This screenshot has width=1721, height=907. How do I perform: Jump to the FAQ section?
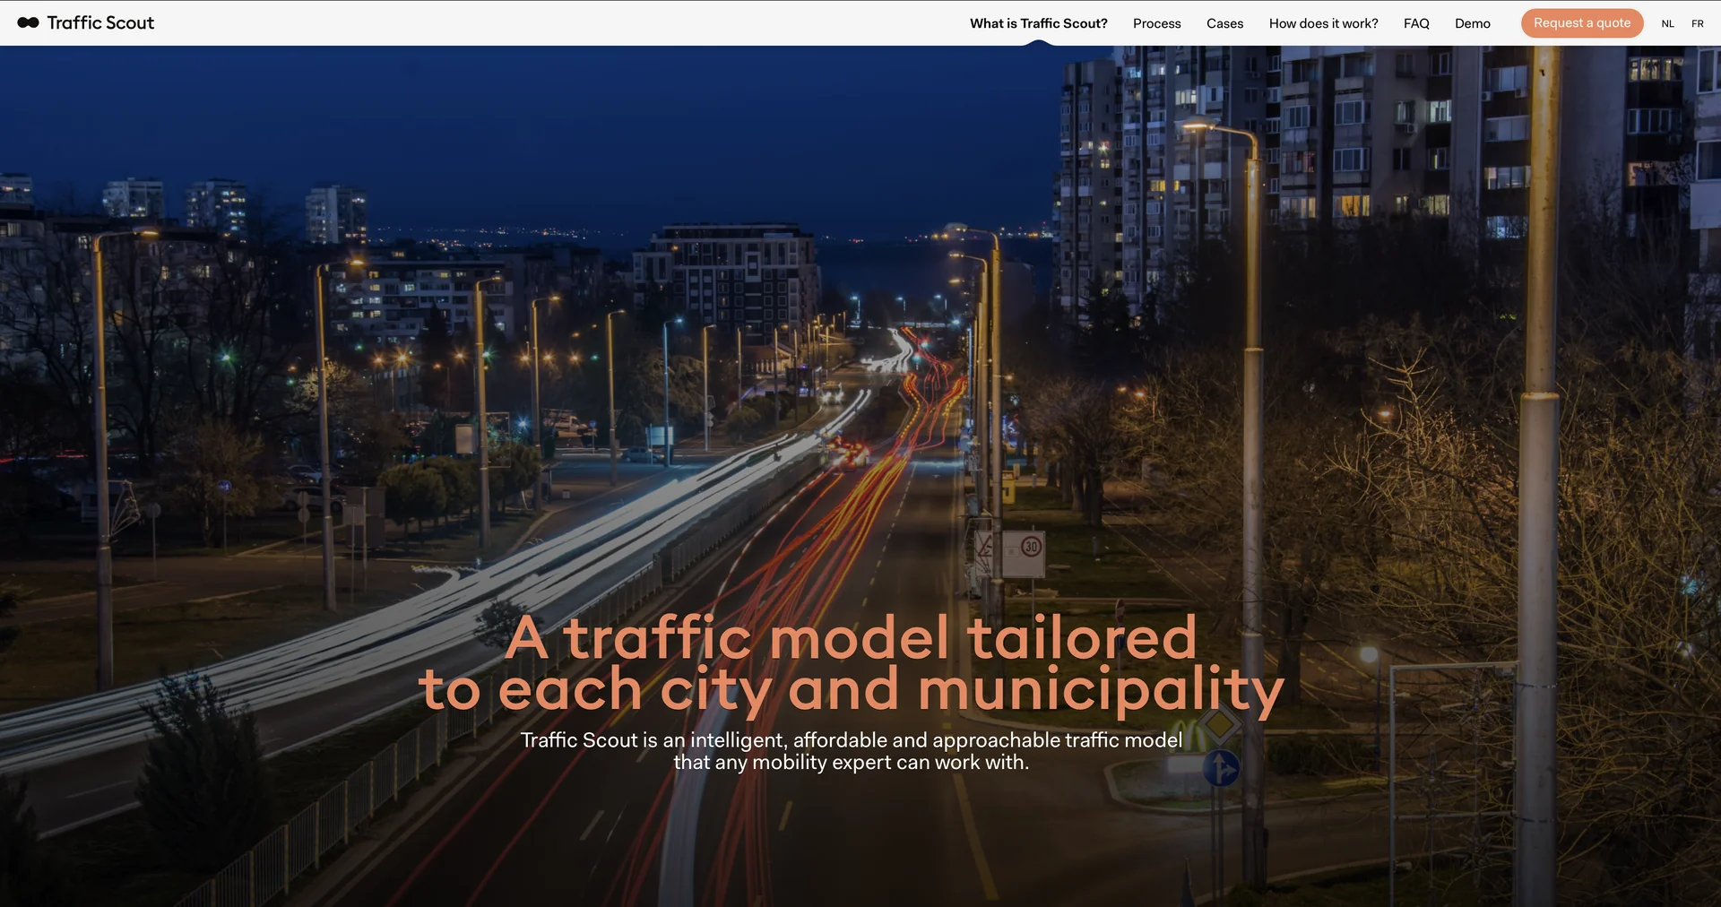(x=1416, y=23)
